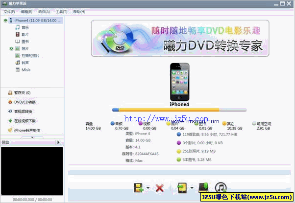Click the export to device icon
Image resolution: width=295 pixels, height=203 pixels.
pos(182,188)
